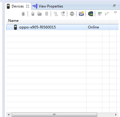Screen dimensions: 120x117
Task: Click the Update Heap icon
Action: 33,14
